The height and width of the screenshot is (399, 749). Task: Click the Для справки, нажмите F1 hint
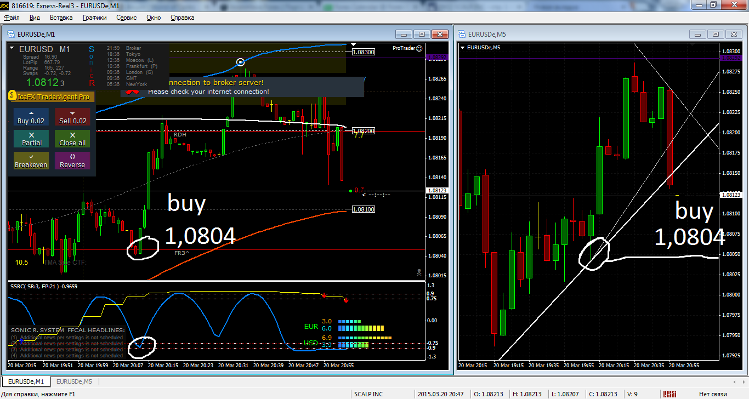click(x=38, y=394)
